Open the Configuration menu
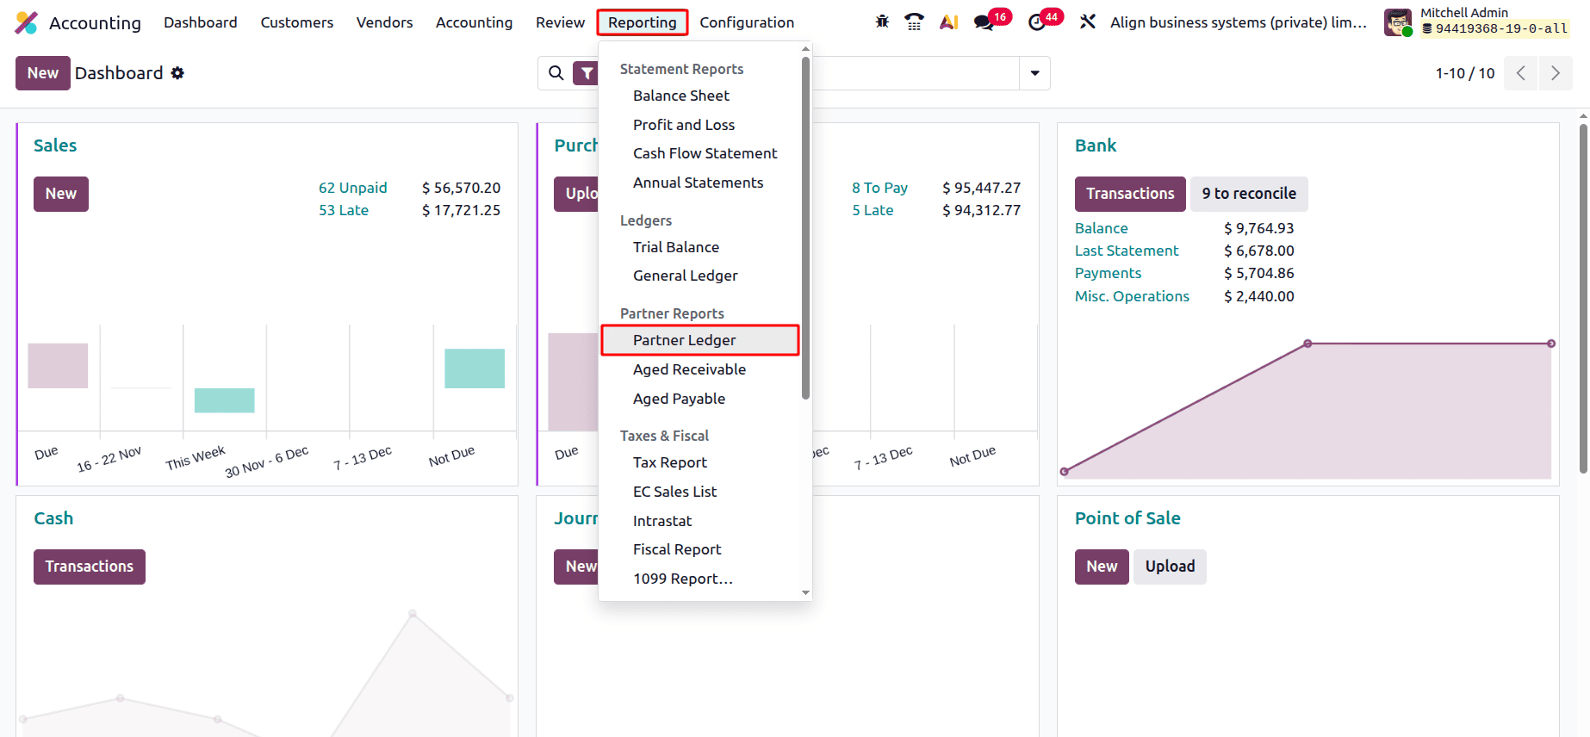 coord(747,22)
